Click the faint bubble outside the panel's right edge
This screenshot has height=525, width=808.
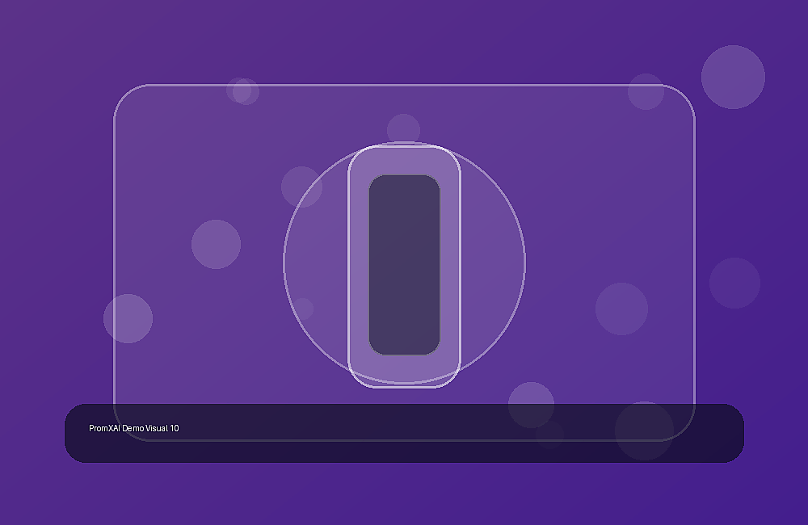(x=734, y=283)
